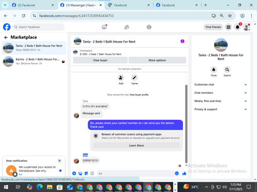
Task: Open the notifications bell icon
Action: [x=237, y=27]
